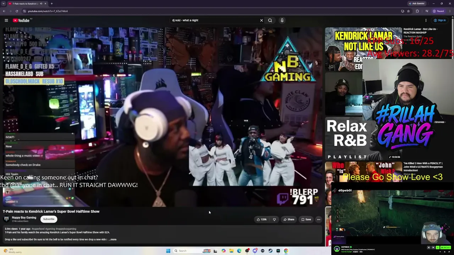The height and width of the screenshot is (255, 454).
Task: Run search with the magnifier button
Action: point(270,21)
